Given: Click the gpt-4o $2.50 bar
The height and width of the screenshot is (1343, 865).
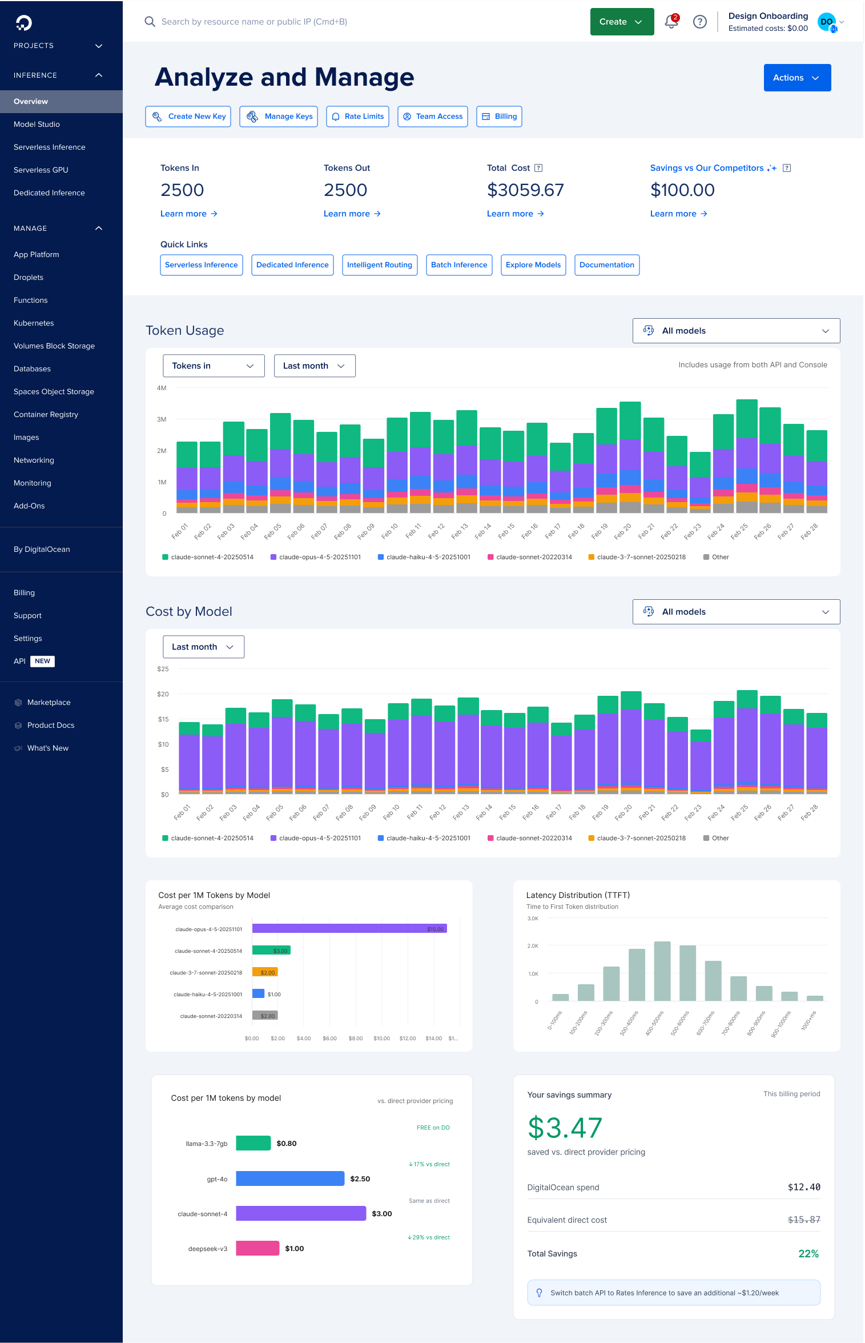Looking at the screenshot, I should point(290,1178).
